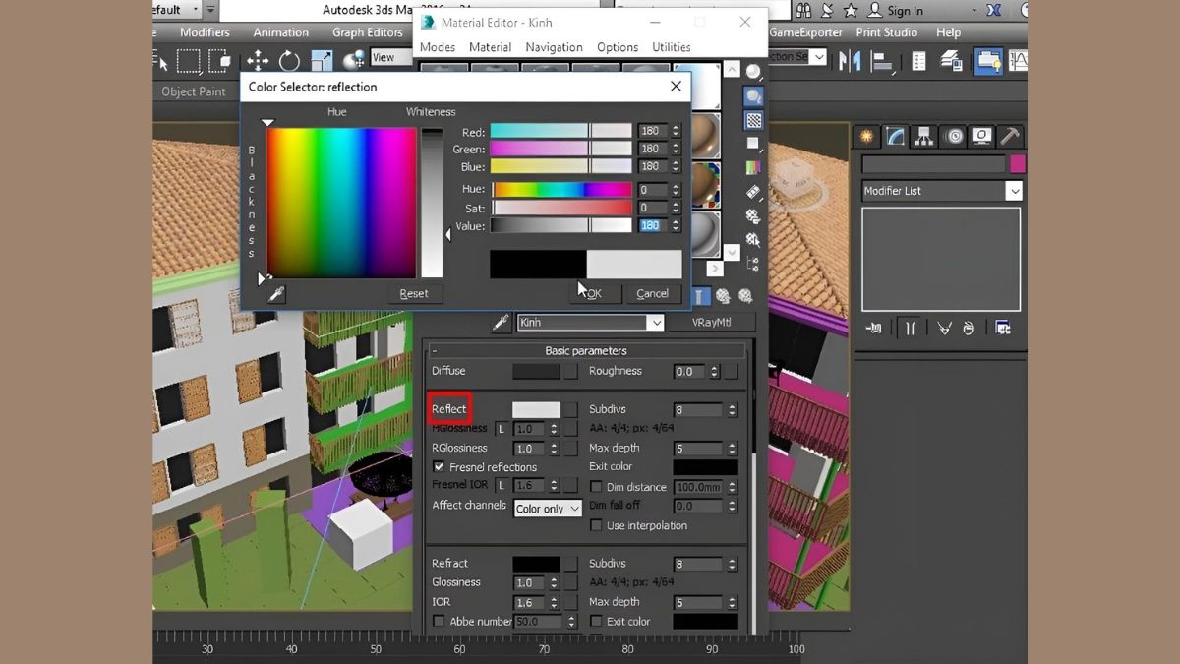Select the Scale tool in main toolbar
Viewport: 1180px width, 664px height.
[x=322, y=60]
